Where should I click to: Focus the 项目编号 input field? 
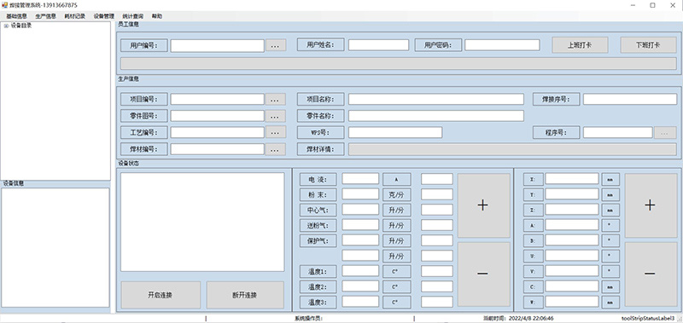(x=217, y=99)
